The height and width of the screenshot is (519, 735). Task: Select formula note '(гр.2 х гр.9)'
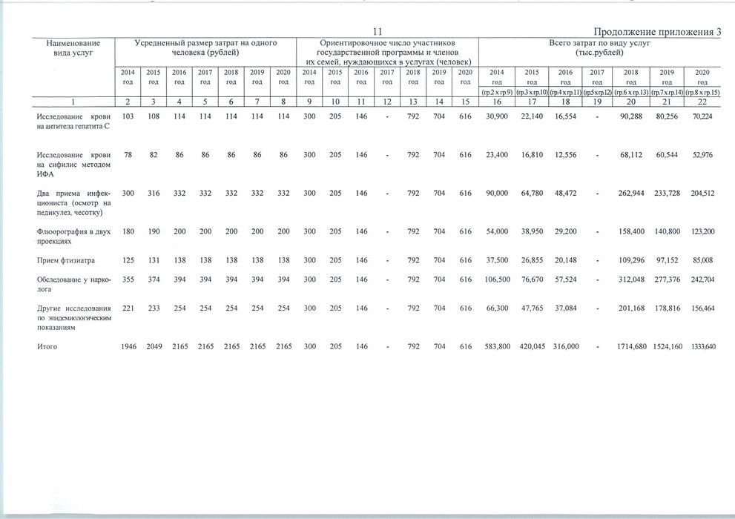tap(497, 92)
